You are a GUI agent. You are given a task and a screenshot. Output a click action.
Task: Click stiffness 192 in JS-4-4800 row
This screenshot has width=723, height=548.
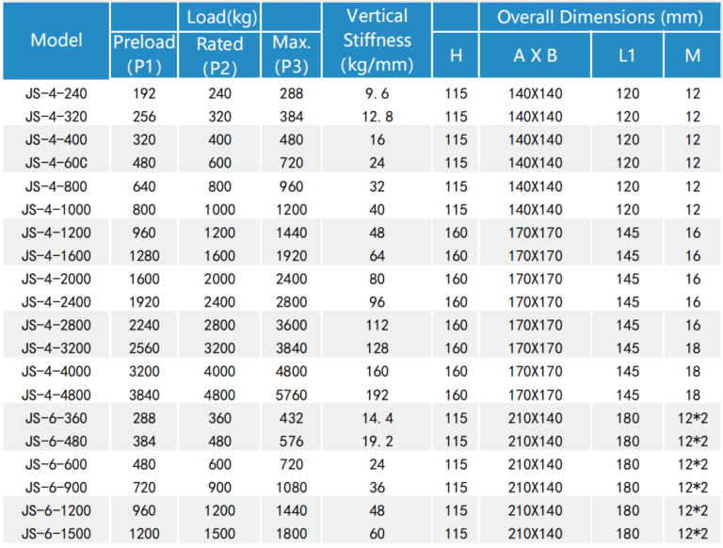377,395
